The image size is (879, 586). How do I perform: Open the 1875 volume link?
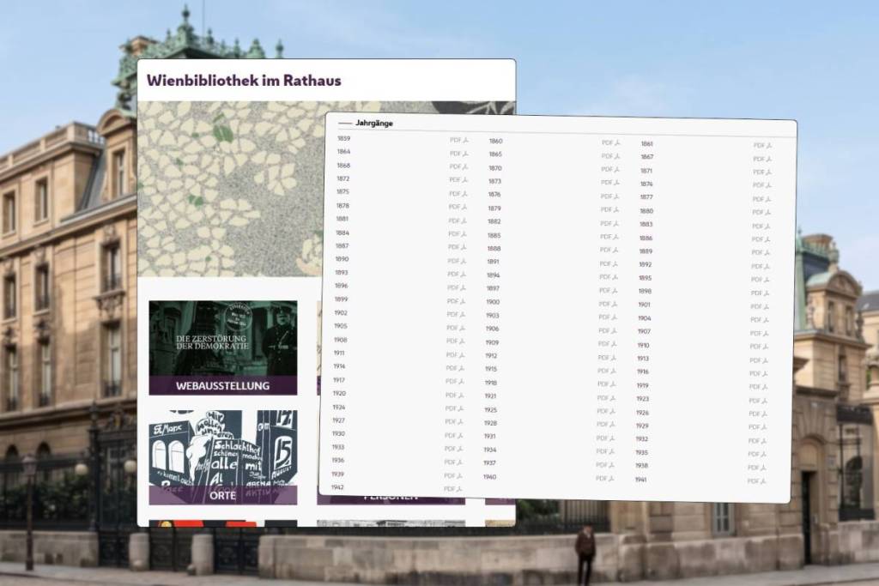[x=343, y=192]
